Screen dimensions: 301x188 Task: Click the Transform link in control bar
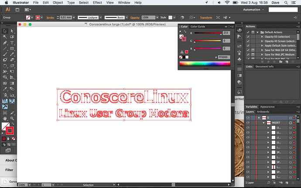pyautogui.click(x=206, y=18)
